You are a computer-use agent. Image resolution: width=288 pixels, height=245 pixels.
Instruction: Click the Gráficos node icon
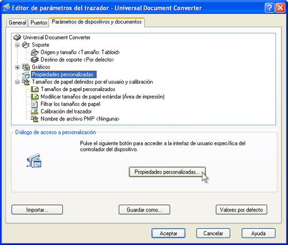[26, 67]
